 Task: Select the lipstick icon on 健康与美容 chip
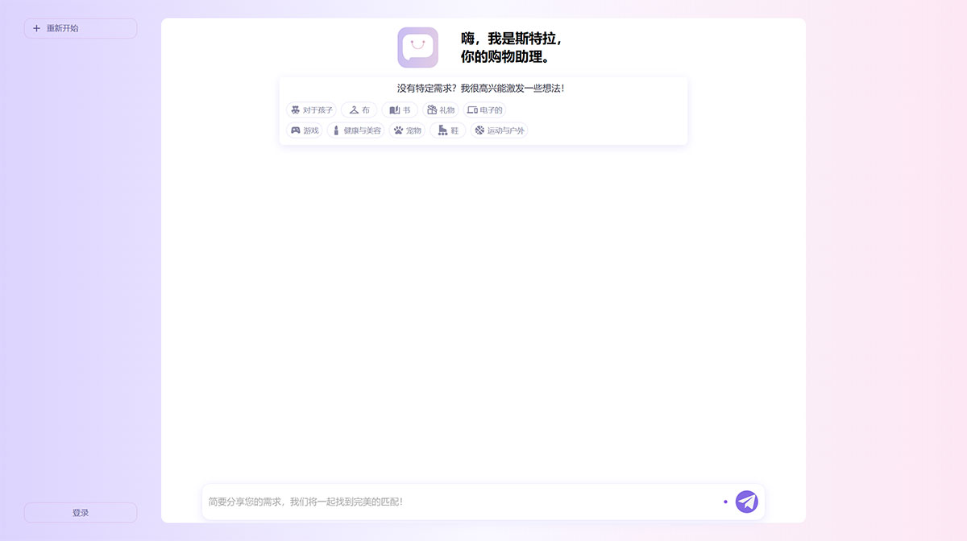pos(335,130)
